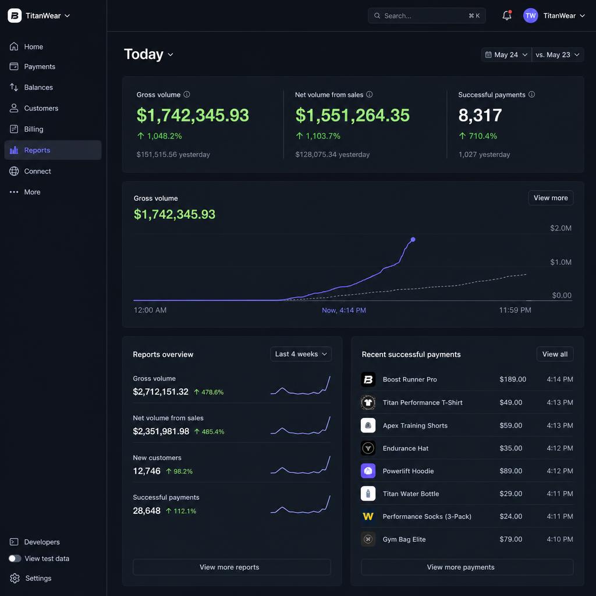Click View more reports button
Screen dimensions: 596x596
pyautogui.click(x=232, y=567)
